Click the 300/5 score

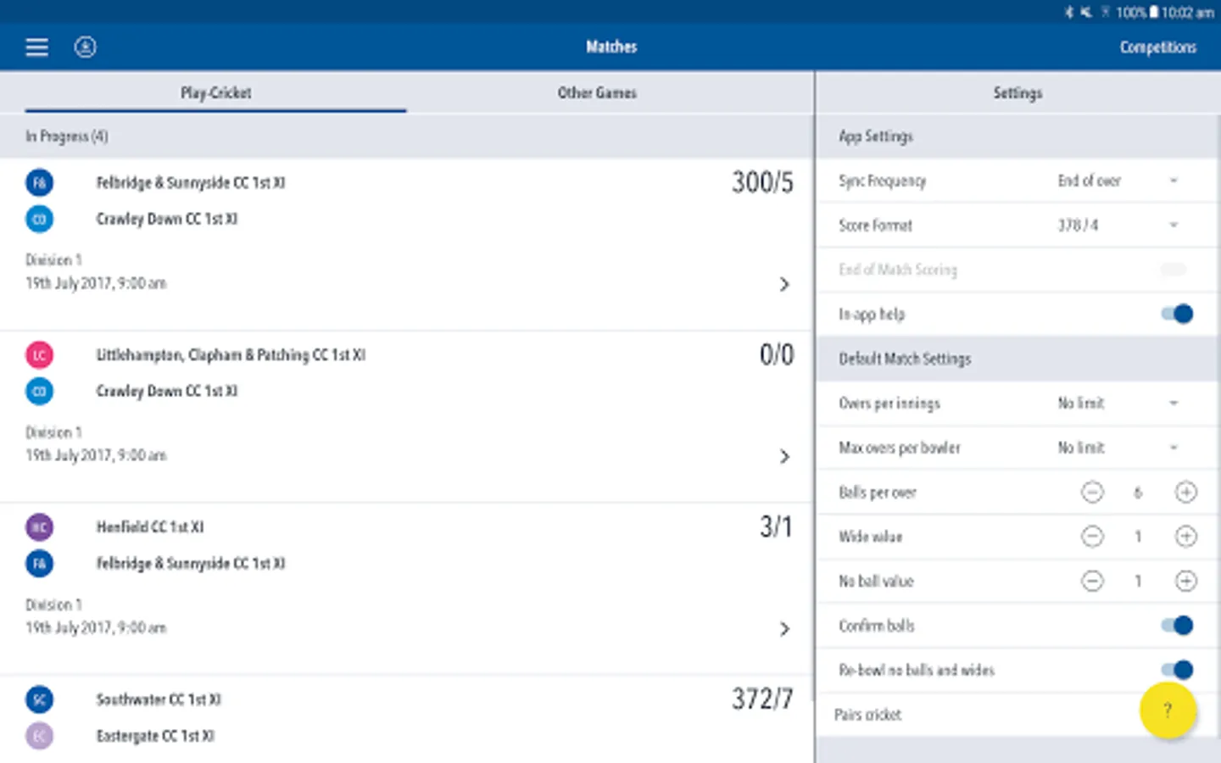[x=763, y=182]
